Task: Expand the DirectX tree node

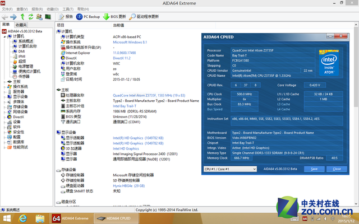Action: tap(4, 117)
